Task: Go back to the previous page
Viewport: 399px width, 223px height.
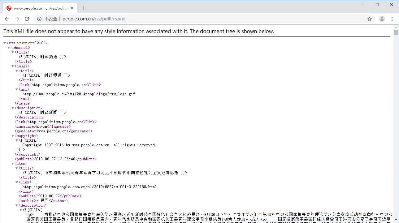Action: coord(7,19)
